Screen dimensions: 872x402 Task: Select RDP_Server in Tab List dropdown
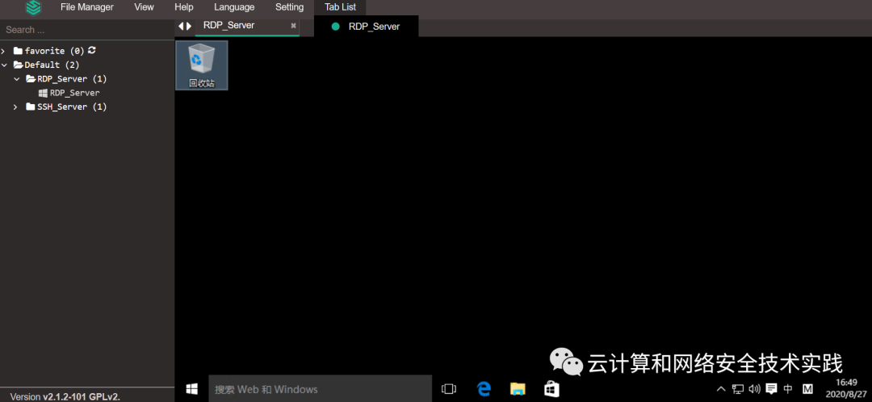pyautogui.click(x=367, y=26)
